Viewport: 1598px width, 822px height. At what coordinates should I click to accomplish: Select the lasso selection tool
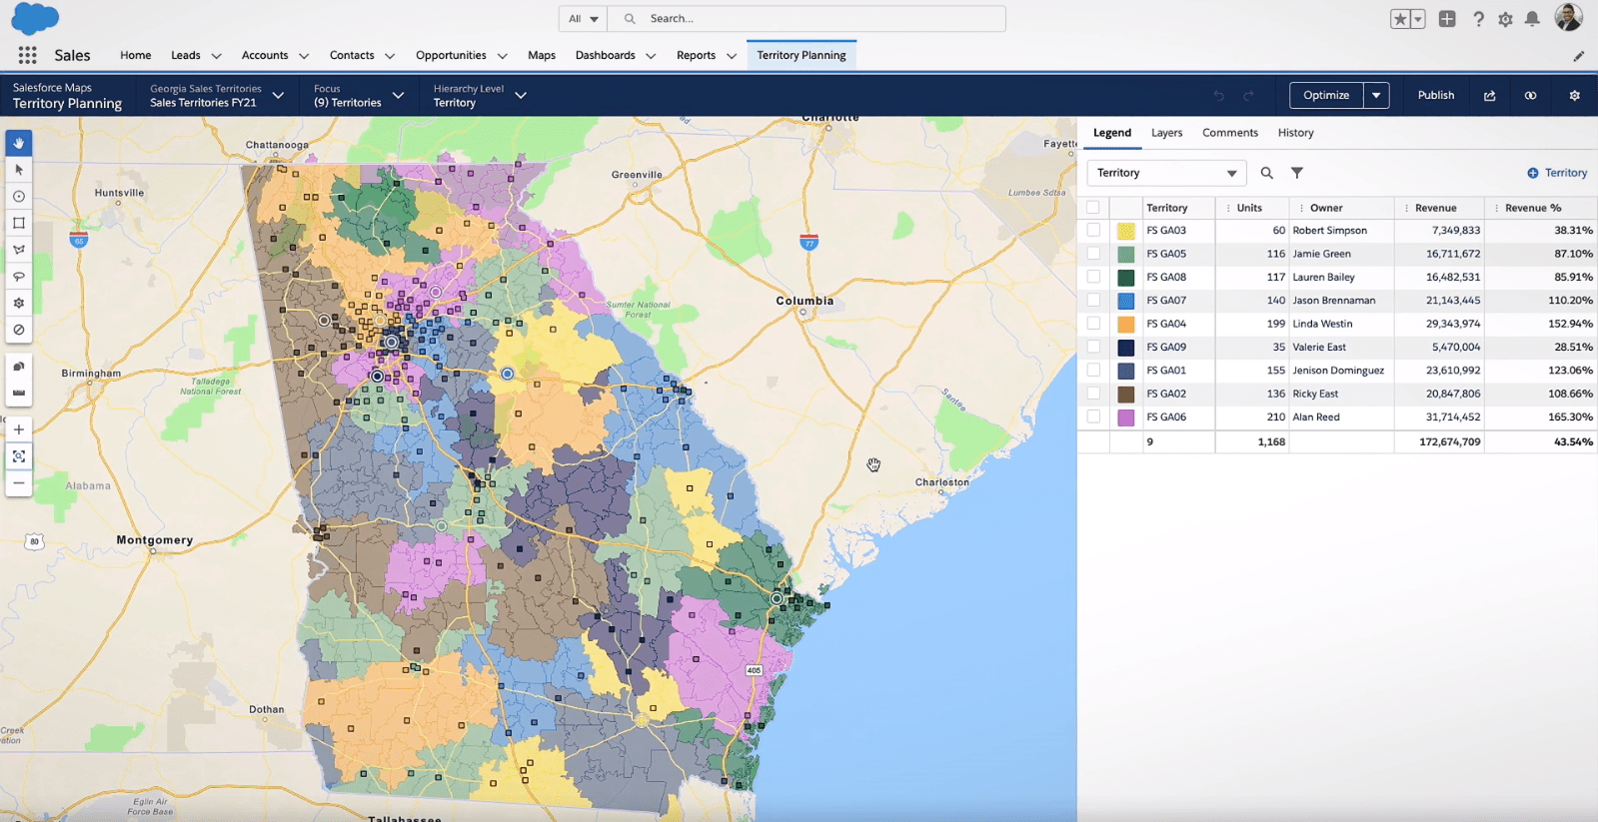pyautogui.click(x=19, y=277)
